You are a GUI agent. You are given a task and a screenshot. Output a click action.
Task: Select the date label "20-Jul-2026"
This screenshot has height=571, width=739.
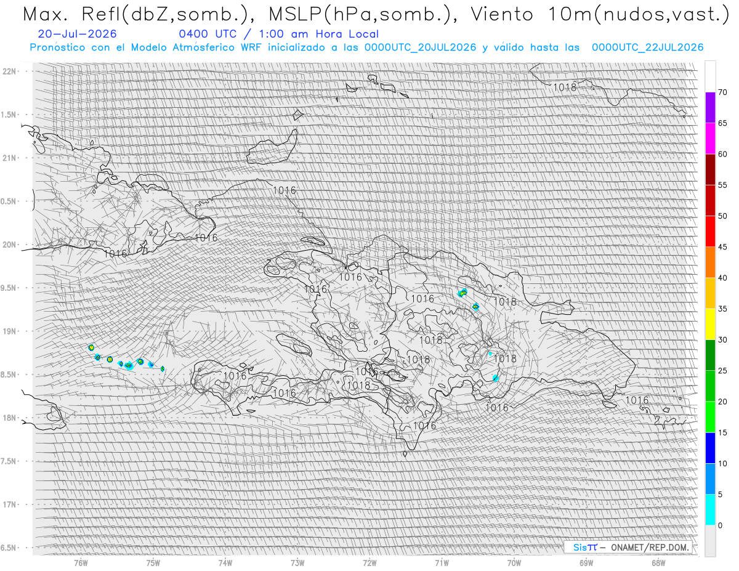(x=77, y=34)
